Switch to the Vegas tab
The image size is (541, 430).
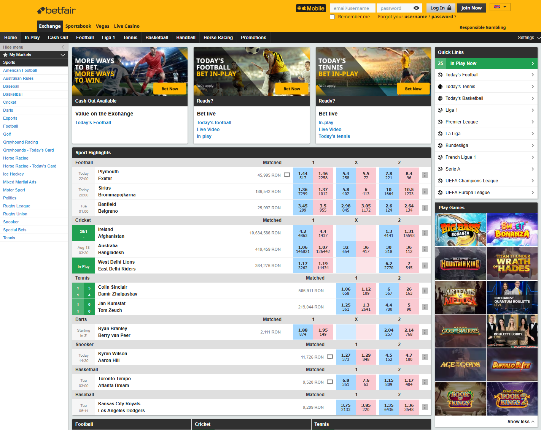[x=102, y=26]
